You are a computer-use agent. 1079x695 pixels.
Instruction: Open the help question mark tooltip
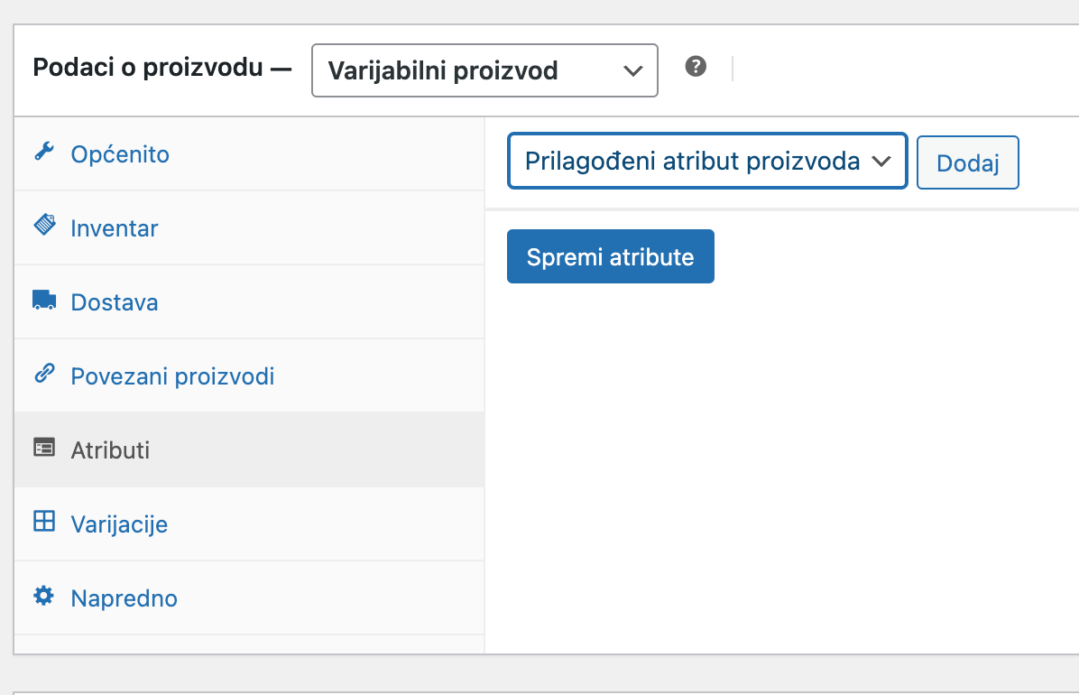tap(695, 67)
